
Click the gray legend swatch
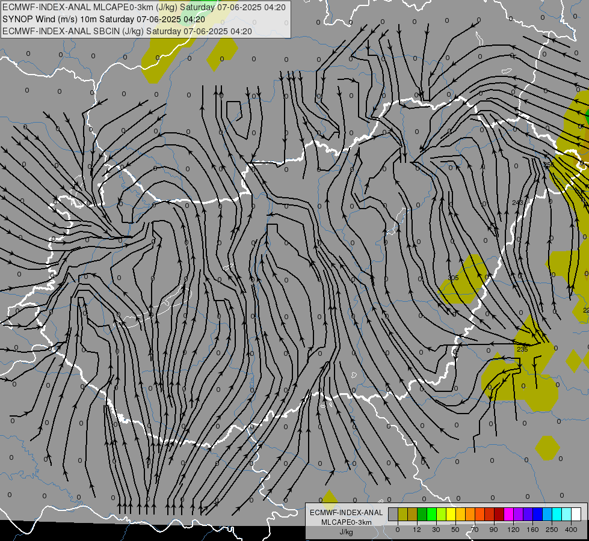[393, 515]
